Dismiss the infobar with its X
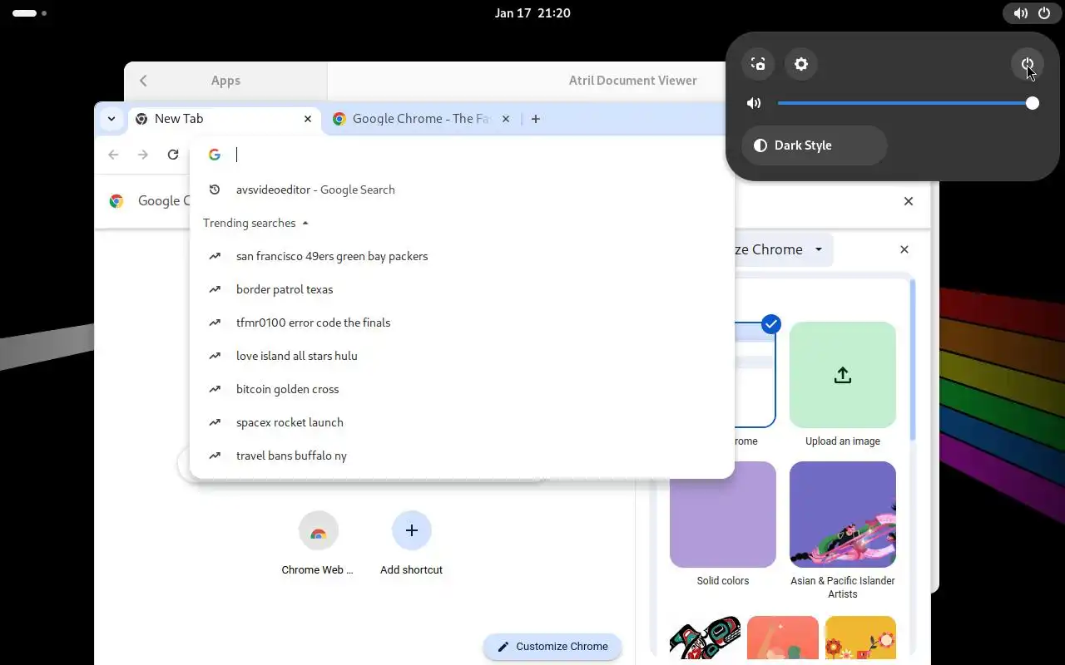Viewport: 1065px width, 665px height. pyautogui.click(x=909, y=201)
